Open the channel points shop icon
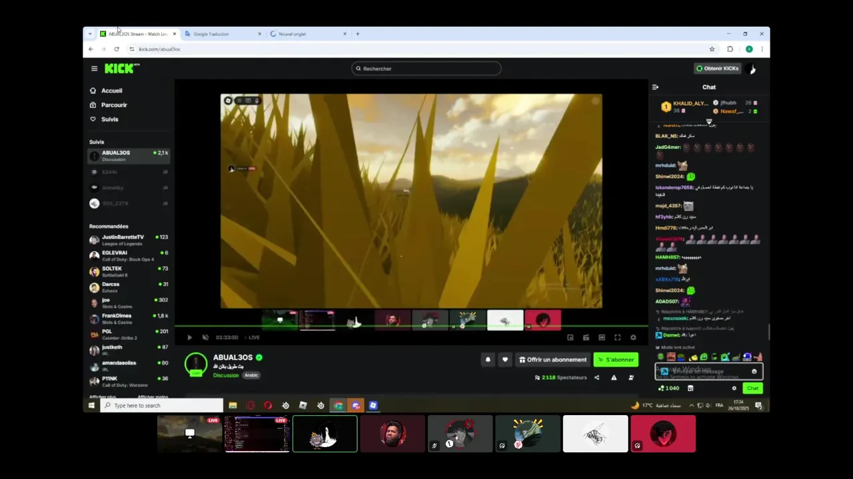 pyautogui.click(x=690, y=388)
